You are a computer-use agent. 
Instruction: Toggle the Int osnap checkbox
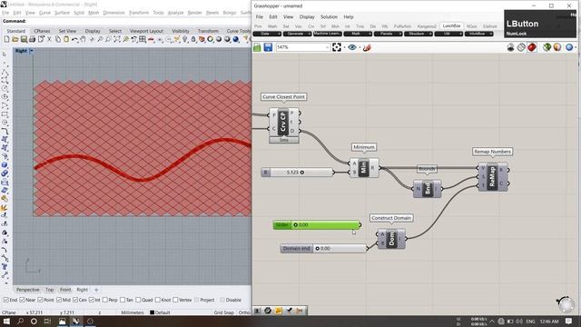click(91, 300)
